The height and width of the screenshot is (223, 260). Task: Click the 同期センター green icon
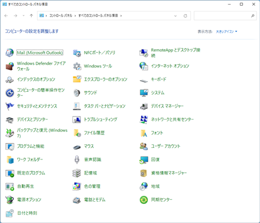[x=144, y=200]
